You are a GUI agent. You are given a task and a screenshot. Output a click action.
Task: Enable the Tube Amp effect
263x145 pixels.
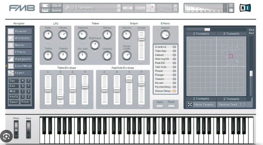(x=174, y=51)
